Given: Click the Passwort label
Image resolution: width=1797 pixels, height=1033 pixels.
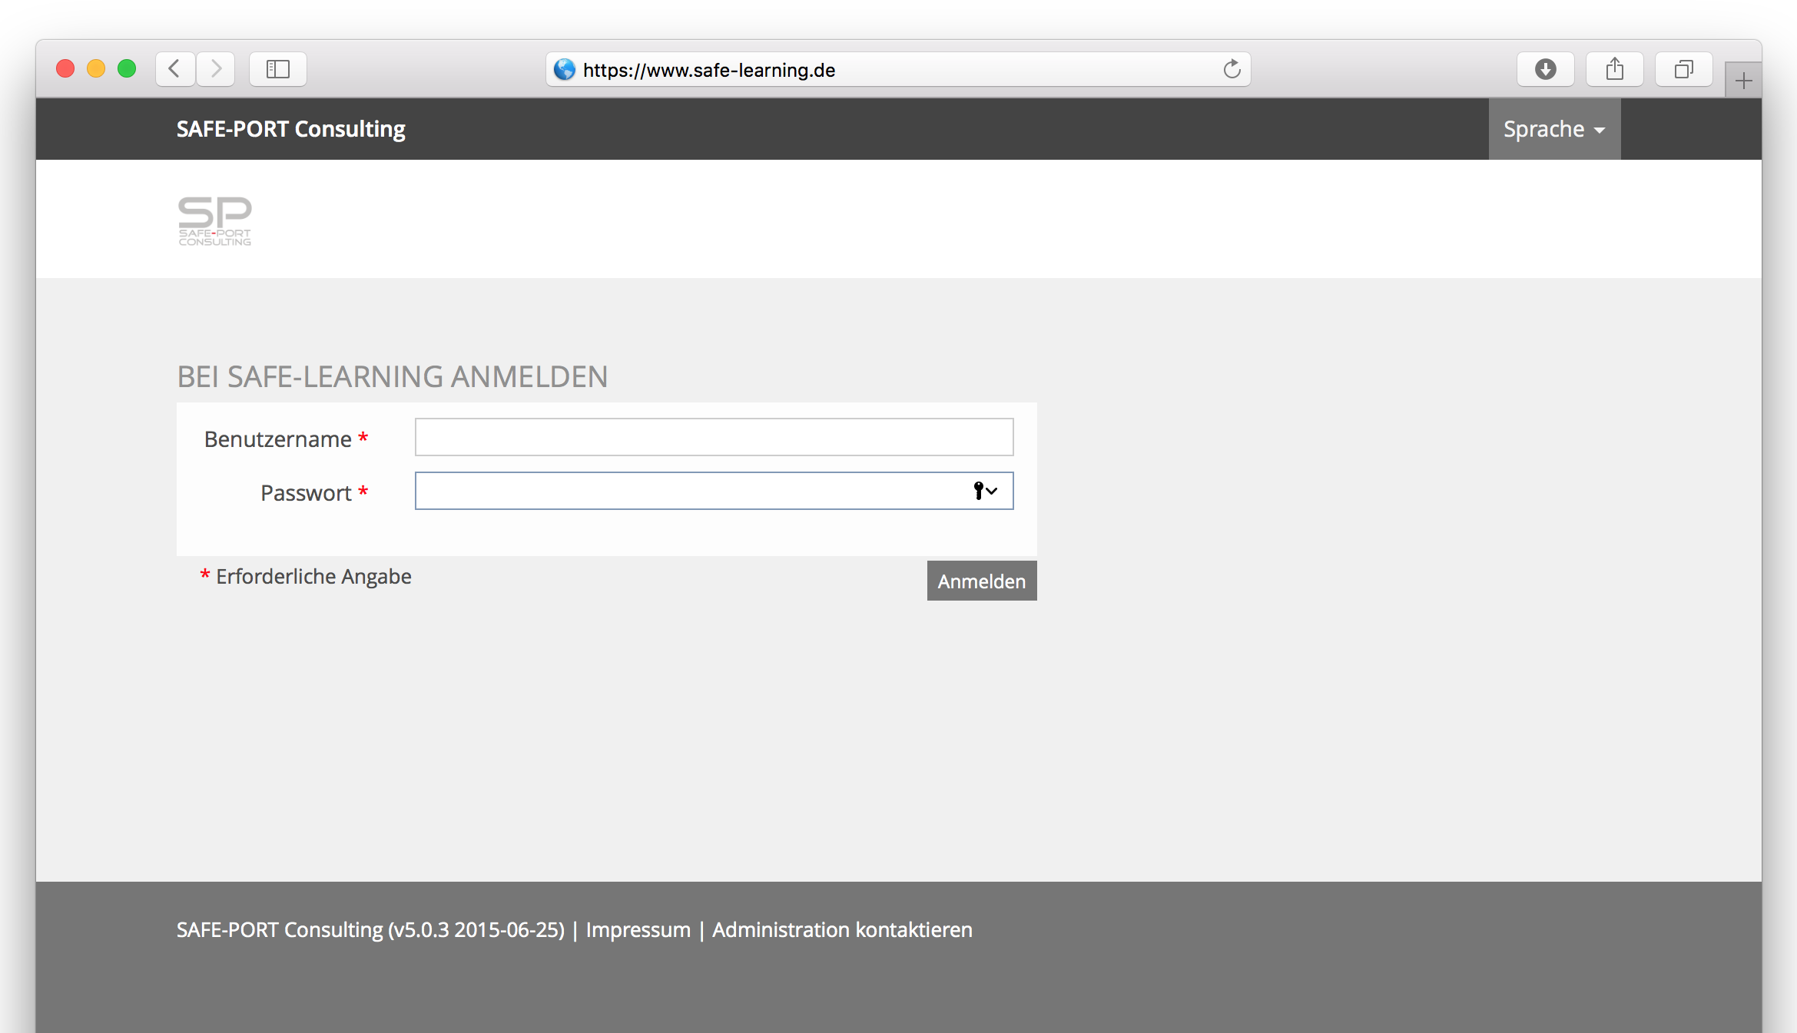Looking at the screenshot, I should (306, 493).
